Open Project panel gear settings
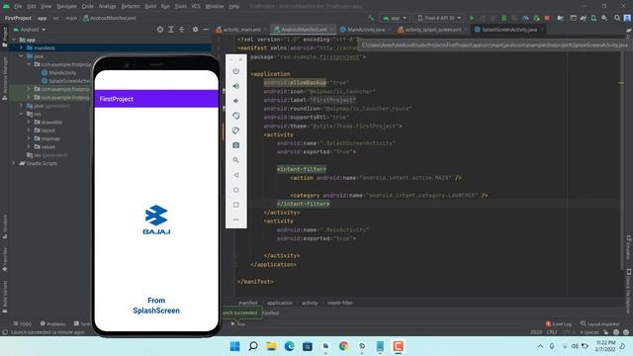The width and height of the screenshot is (633, 356). pyautogui.click(x=196, y=30)
